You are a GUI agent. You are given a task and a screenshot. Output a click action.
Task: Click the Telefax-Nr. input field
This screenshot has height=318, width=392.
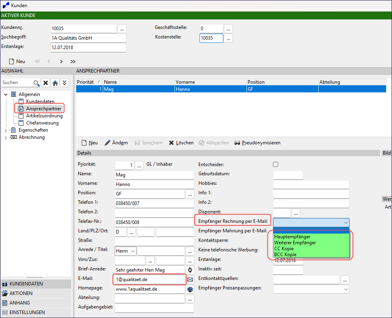154,222
